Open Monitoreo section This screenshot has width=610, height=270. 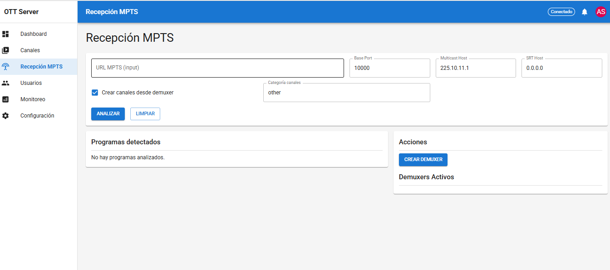coord(39,99)
